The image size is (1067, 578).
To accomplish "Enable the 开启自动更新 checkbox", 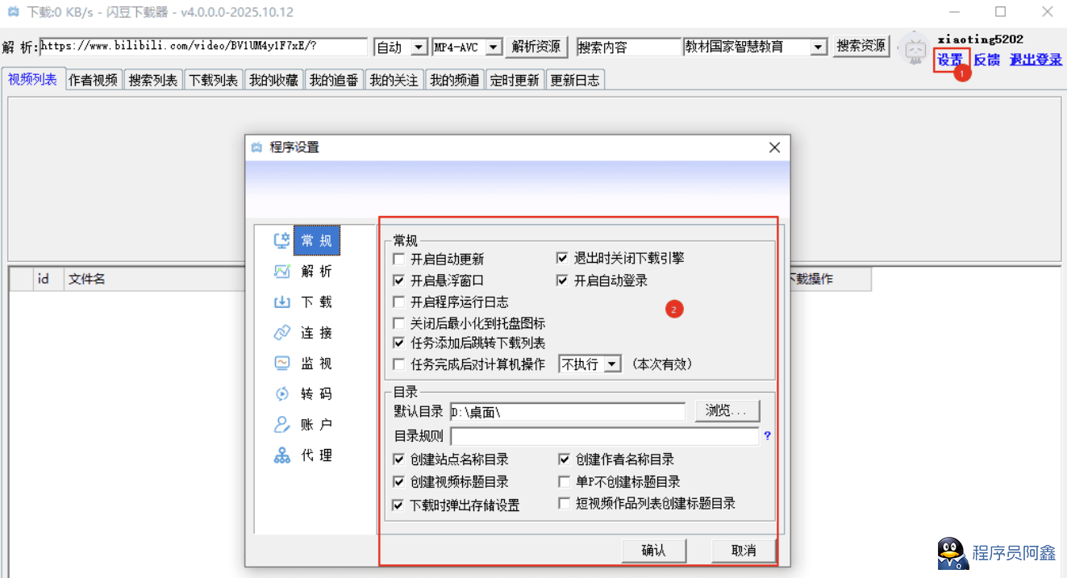I will coord(398,260).
